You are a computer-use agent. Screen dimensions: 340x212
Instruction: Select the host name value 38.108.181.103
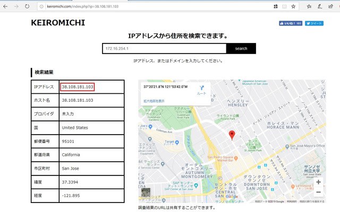coord(78,100)
